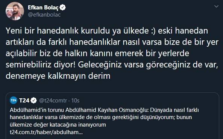Open the T24 account name

tap(24, 101)
